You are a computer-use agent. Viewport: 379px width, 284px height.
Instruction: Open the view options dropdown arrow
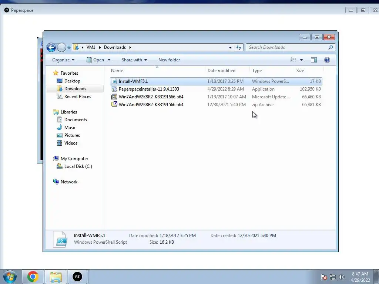[301, 60]
